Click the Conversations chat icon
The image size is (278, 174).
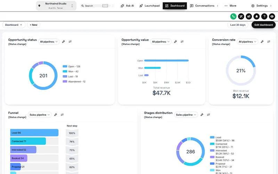point(192,6)
